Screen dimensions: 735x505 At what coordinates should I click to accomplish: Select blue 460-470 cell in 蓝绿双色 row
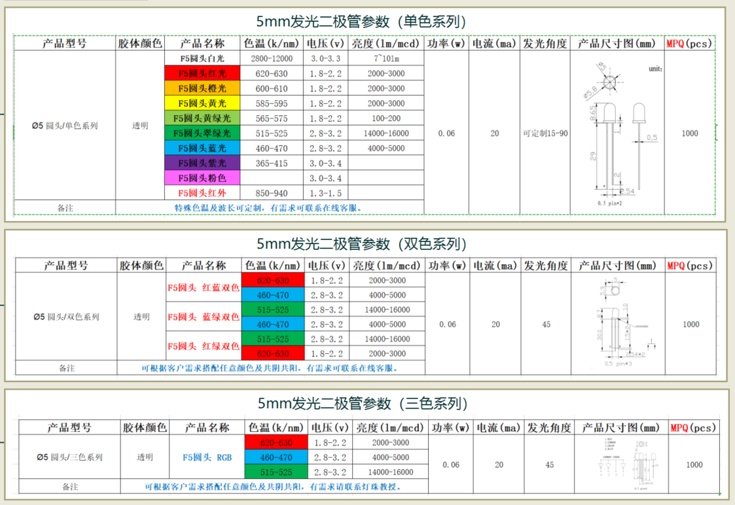[x=273, y=324]
